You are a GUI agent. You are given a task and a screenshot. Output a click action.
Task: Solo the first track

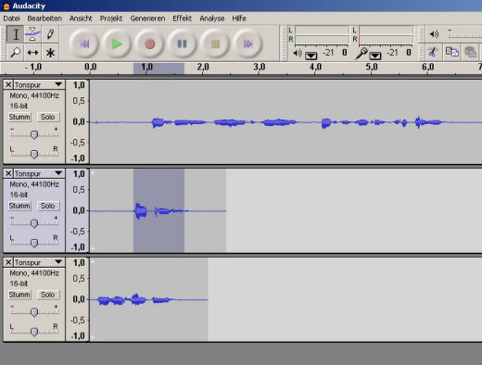pyautogui.click(x=47, y=117)
